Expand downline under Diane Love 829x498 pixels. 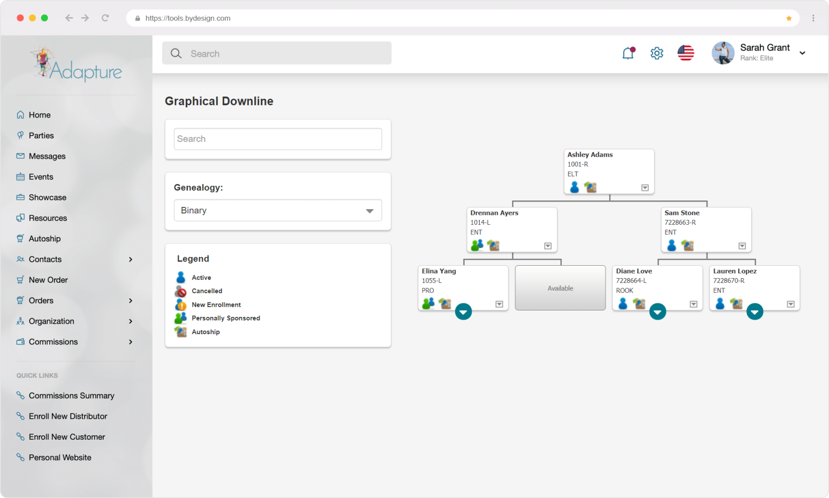[x=657, y=312]
